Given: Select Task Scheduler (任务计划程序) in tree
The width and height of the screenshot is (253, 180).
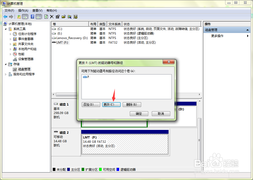Looking at the screenshot, I should pos(27,34).
